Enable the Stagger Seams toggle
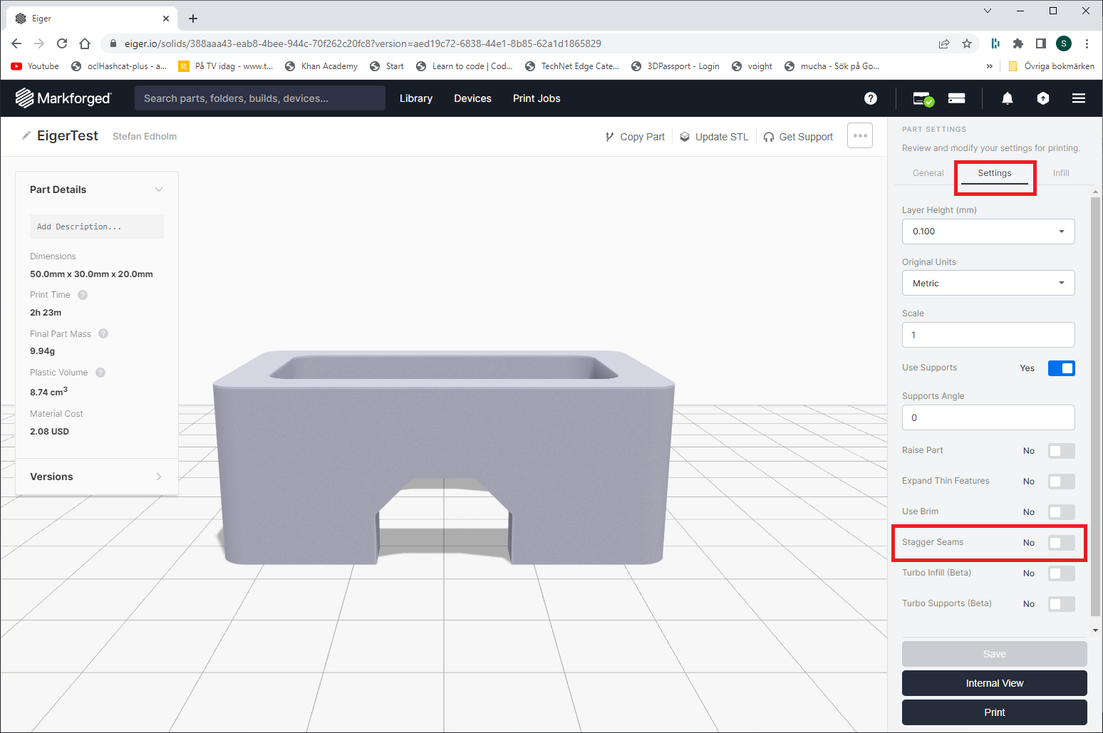The height and width of the screenshot is (733, 1103). coord(1060,543)
